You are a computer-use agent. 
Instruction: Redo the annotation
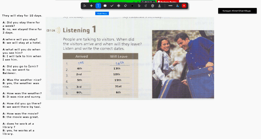click(146, 6)
